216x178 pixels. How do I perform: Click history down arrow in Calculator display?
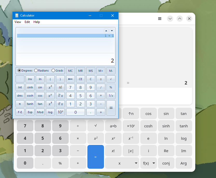coord(112,31)
